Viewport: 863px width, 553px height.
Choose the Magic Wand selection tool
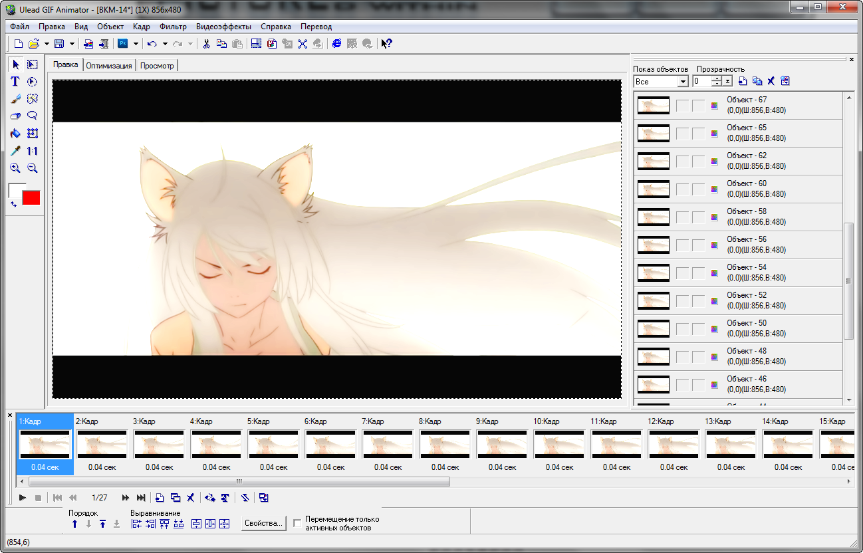pyautogui.click(x=32, y=98)
